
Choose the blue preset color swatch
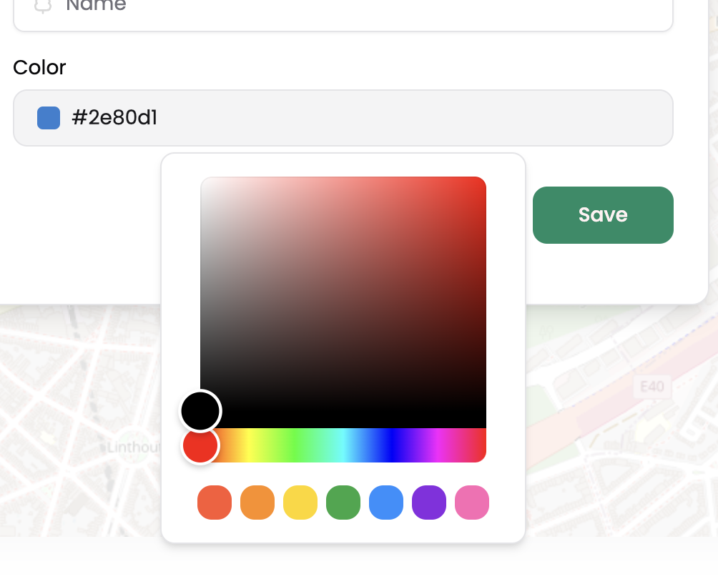coord(386,503)
